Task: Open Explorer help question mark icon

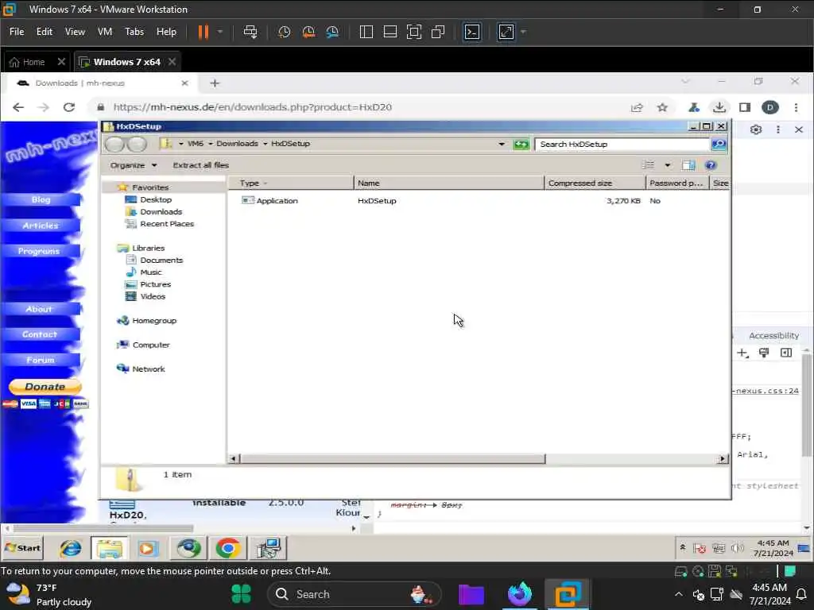Action: 711,165
